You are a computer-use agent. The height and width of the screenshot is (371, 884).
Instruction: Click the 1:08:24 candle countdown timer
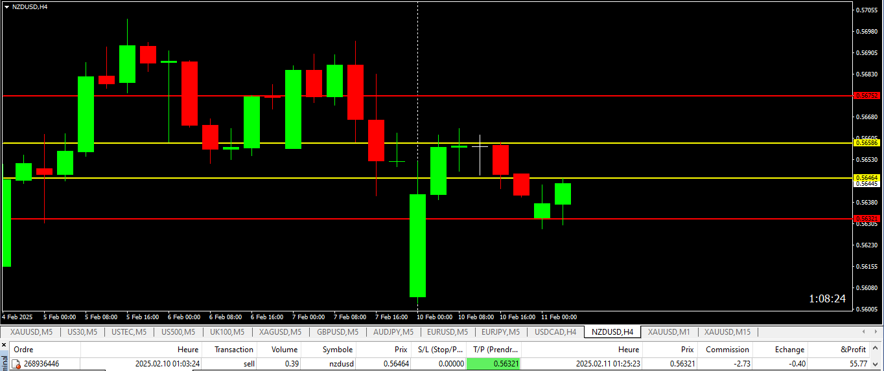(x=827, y=298)
